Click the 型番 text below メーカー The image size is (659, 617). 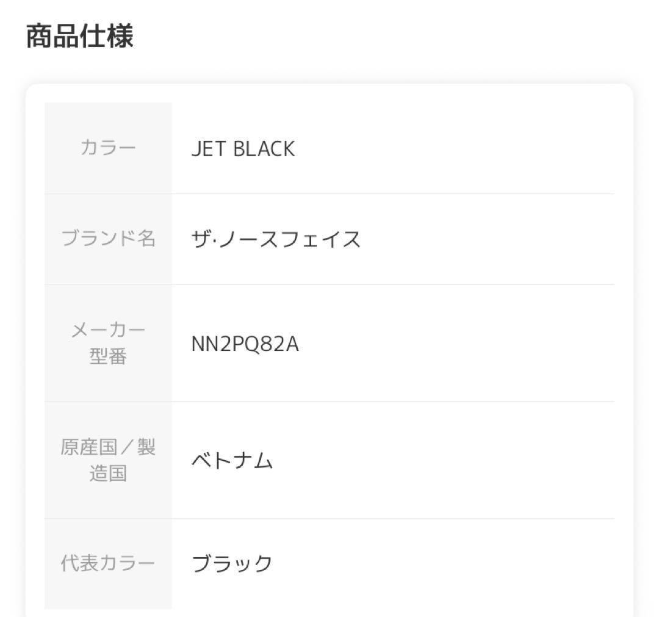coord(108,356)
